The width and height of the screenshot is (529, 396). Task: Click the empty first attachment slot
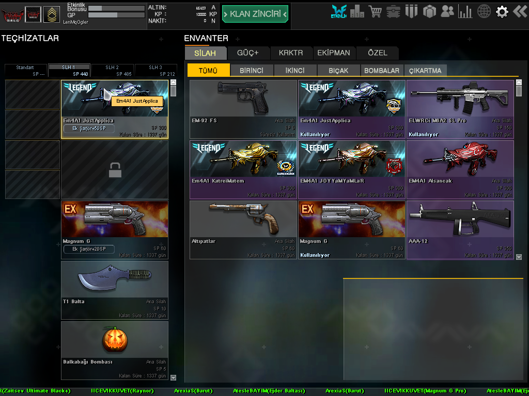click(33, 94)
